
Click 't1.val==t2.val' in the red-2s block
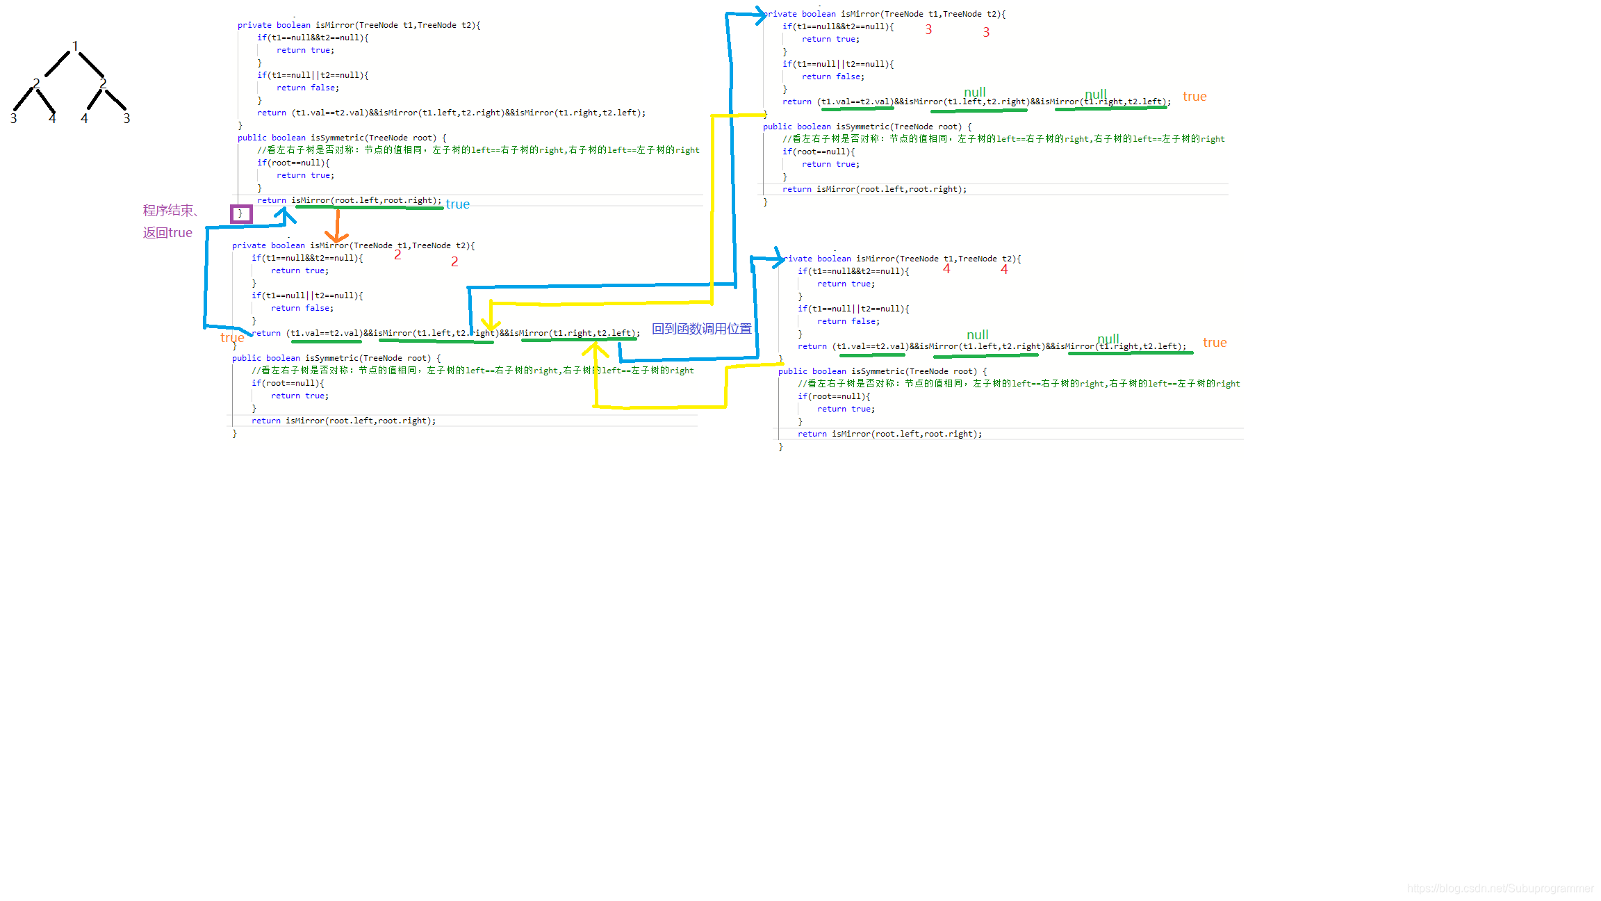coord(325,333)
